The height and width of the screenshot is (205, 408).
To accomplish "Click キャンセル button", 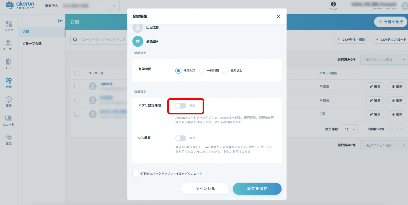I will 205,189.
